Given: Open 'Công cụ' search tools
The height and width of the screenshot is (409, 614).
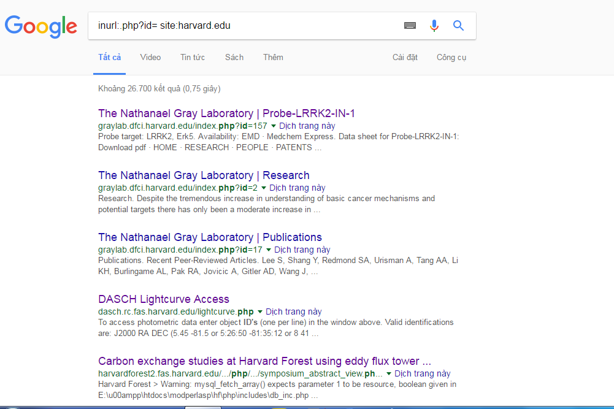Looking at the screenshot, I should tap(451, 58).
